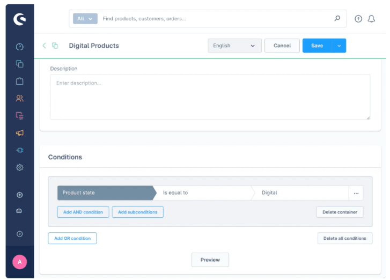The image size is (390, 280).
Task: Click Add OR condition
Action: click(72, 238)
